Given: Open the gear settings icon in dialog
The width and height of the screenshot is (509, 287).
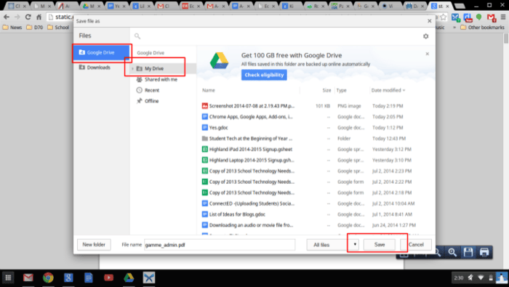Looking at the screenshot, I should tap(425, 36).
